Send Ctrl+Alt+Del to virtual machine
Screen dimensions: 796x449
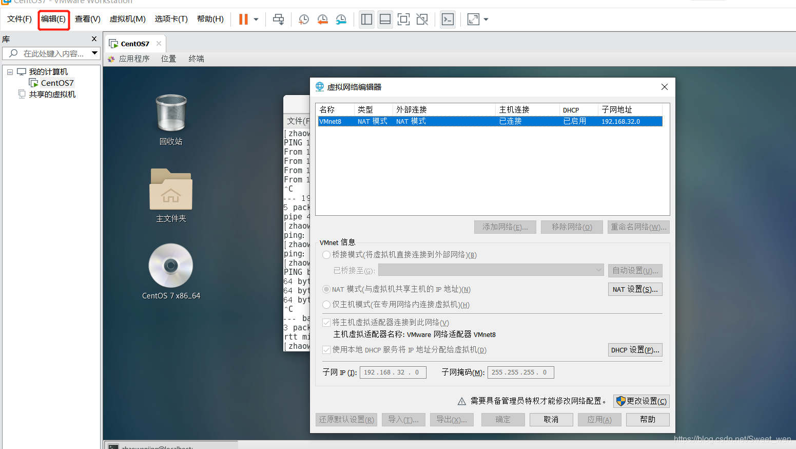(279, 20)
